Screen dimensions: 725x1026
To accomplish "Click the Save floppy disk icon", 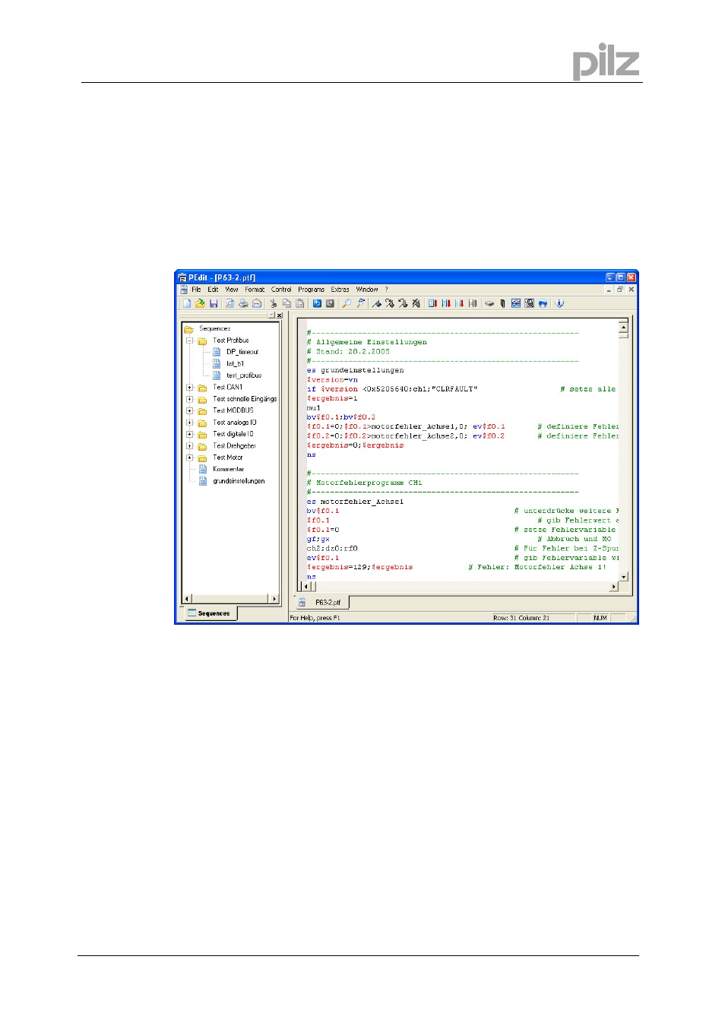I will pos(214,303).
